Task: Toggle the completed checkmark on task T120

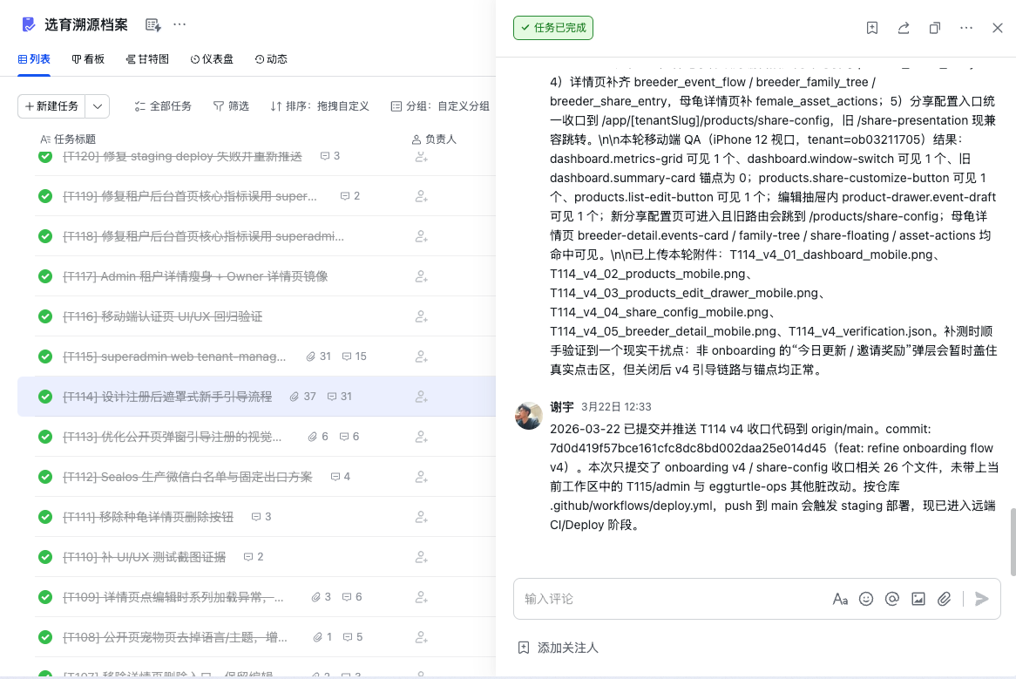Action: (x=45, y=156)
